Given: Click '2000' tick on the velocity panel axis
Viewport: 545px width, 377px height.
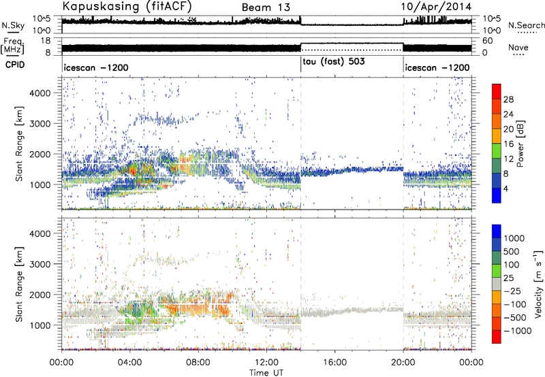Looking at the screenshot, I should coord(40,295).
